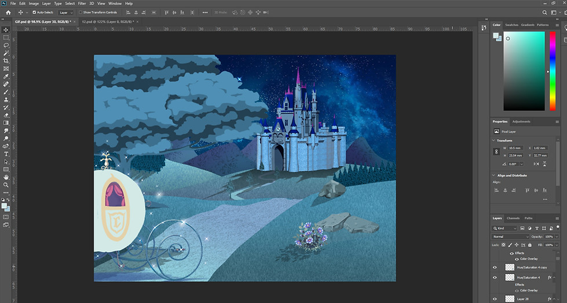Click the Home icon in options bar
567x303 pixels.
pyautogui.click(x=8, y=12)
